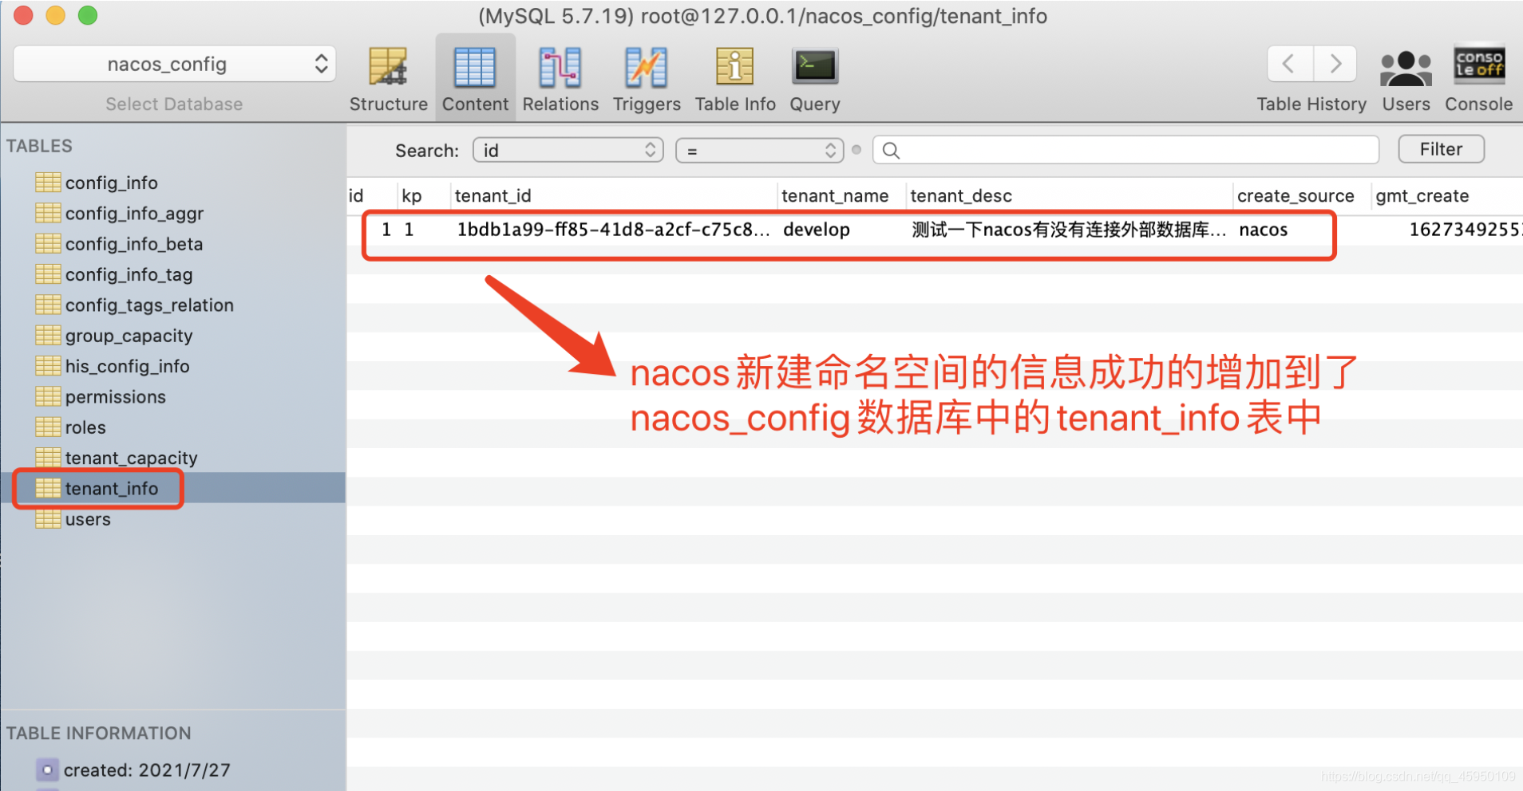1523x791 pixels.
Task: Click the tenant_id cell starting 1bdb1a99
Action: tap(613, 230)
